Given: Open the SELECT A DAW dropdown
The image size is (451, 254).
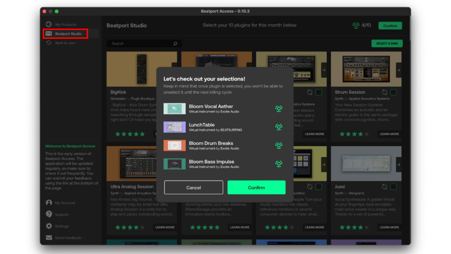Looking at the screenshot, I should coord(387,43).
